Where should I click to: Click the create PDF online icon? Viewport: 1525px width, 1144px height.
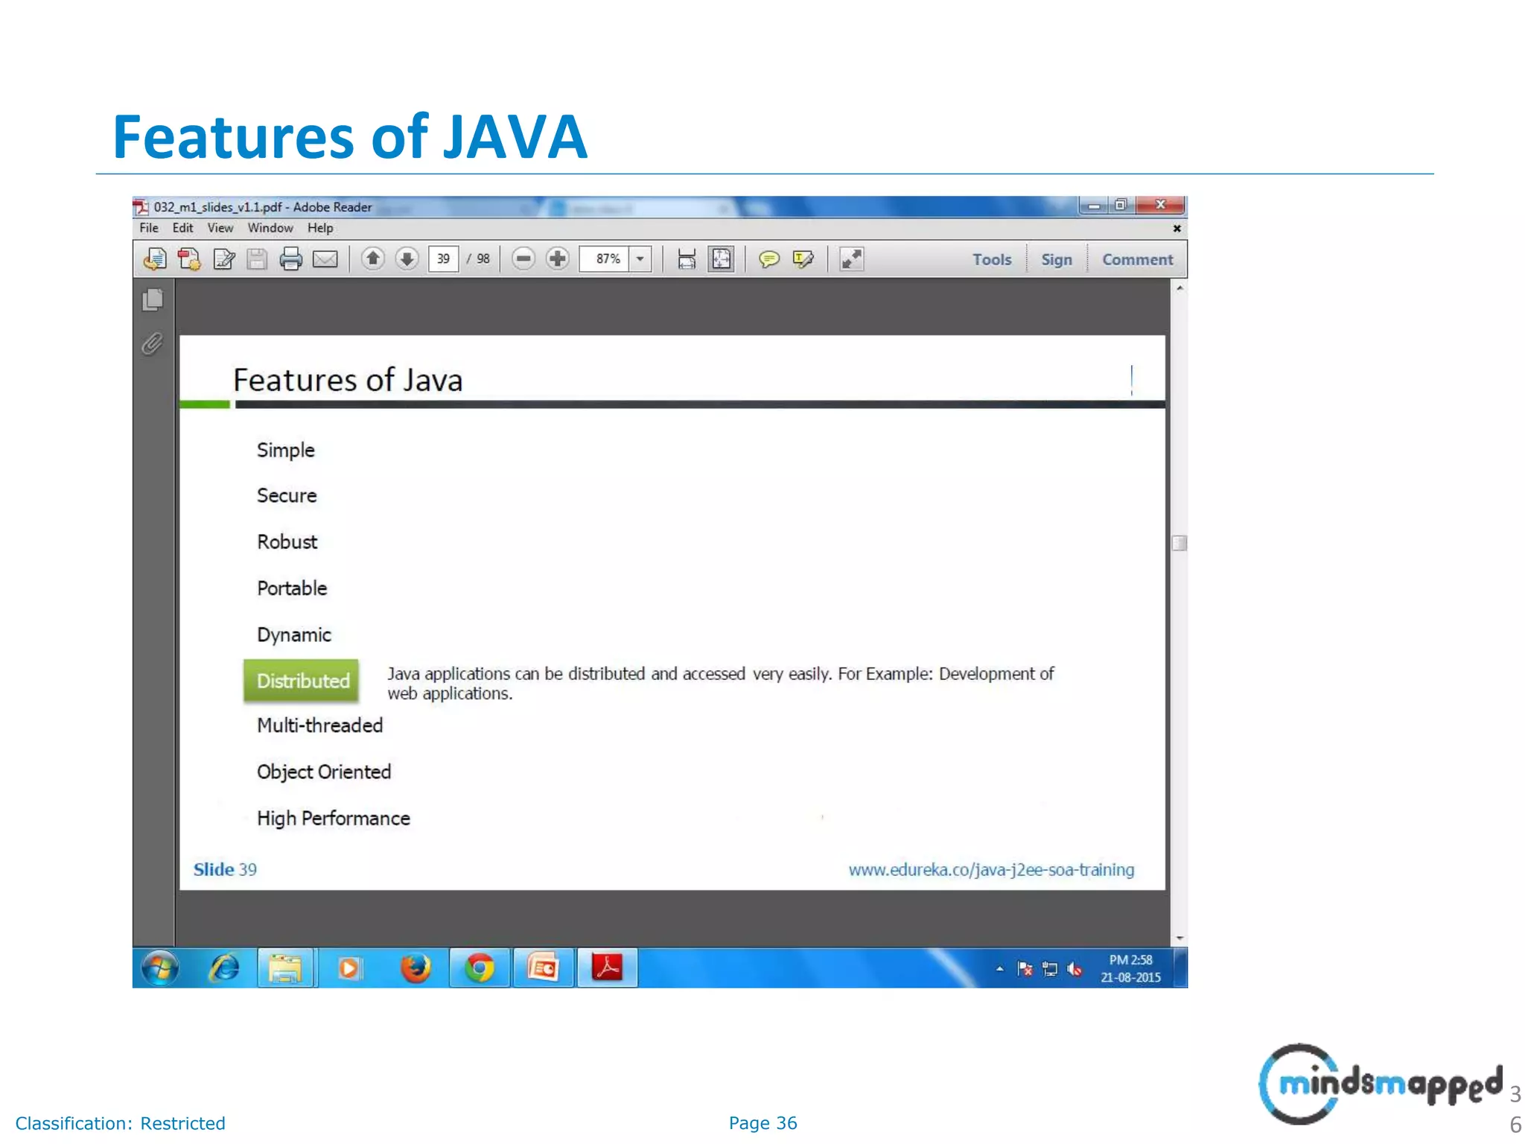[x=155, y=259]
